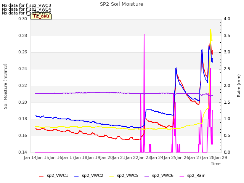Click the 0.22 soil moisture tick label
The height and width of the screenshot is (183, 244).
[23, 85]
